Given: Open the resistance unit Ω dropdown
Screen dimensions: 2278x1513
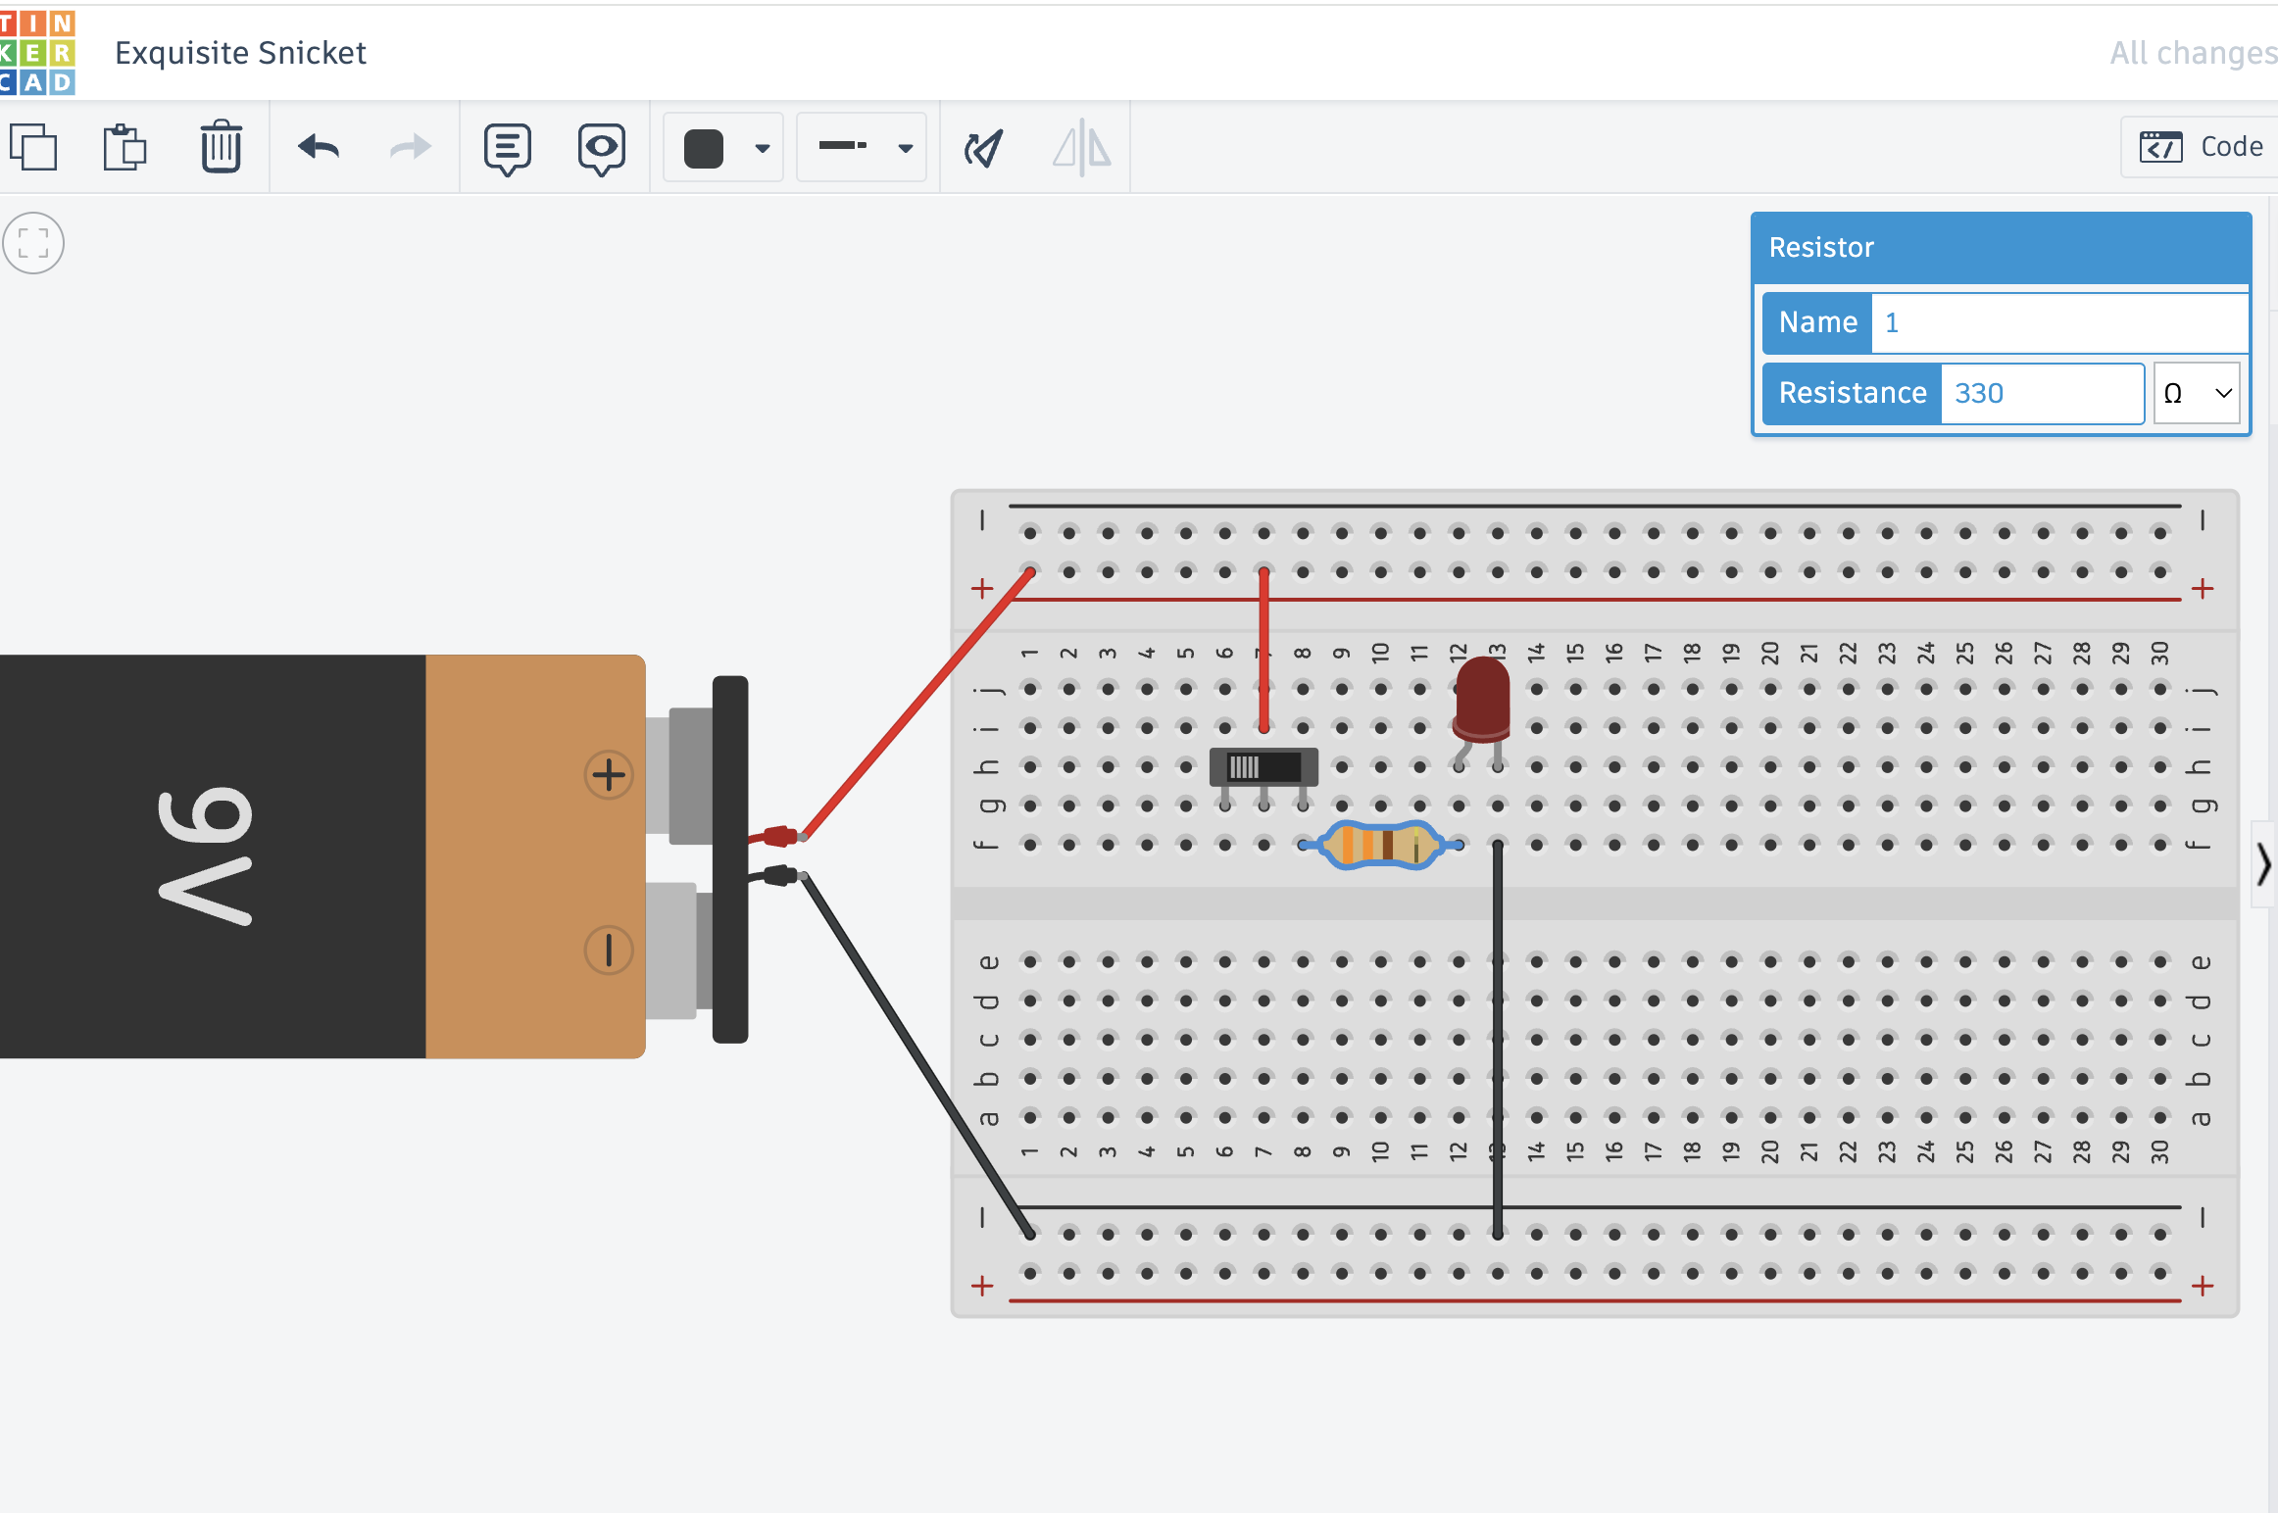Looking at the screenshot, I should pos(2197,393).
